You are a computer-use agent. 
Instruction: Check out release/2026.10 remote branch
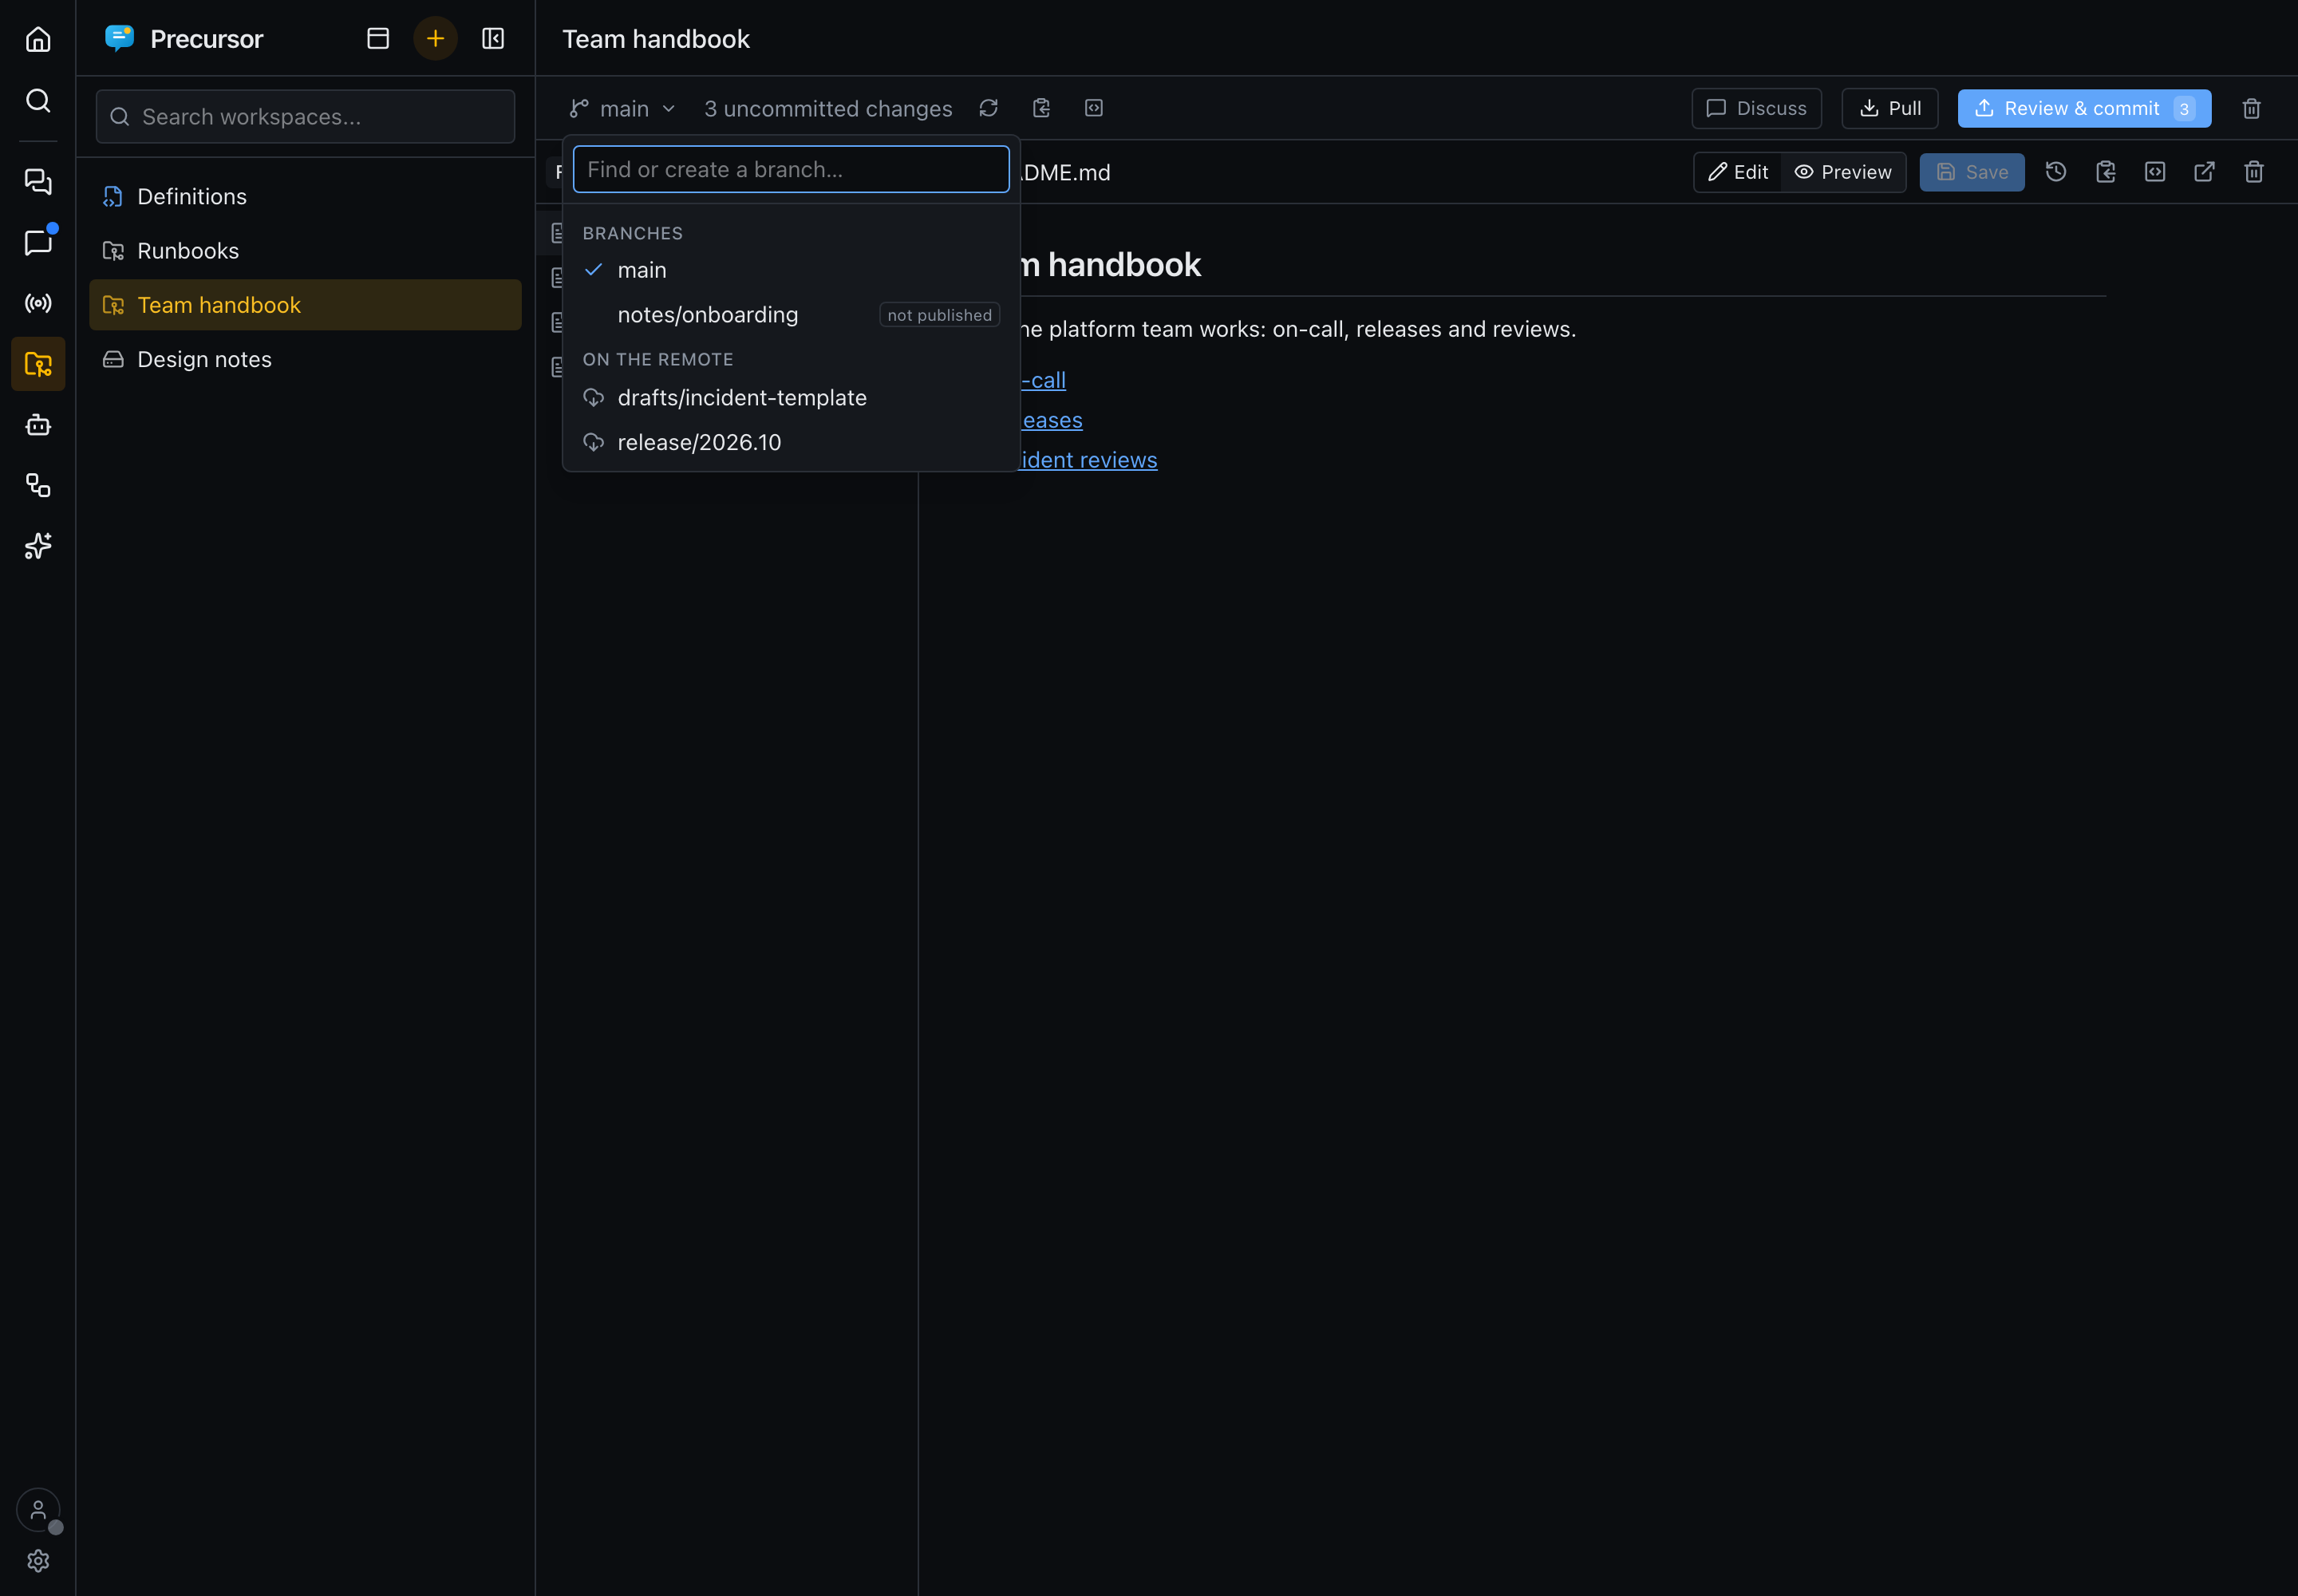point(791,442)
